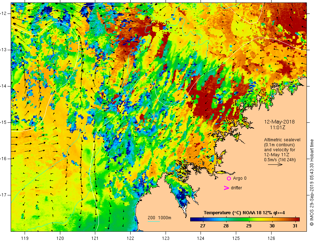Click latitude axis label '-13'
Image resolution: width=314 pixels, height=242 pixels.
[4, 50]
